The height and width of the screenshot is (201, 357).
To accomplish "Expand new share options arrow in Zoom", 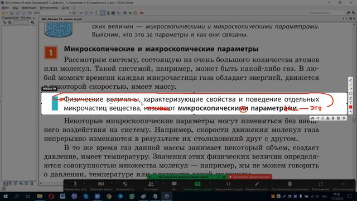I will click(x=210, y=183).
